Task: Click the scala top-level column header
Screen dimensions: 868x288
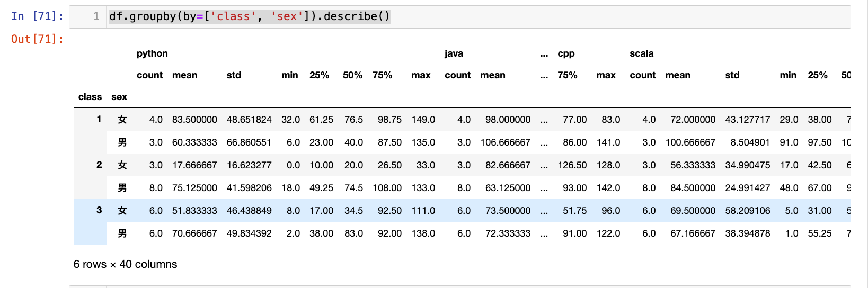Action: pyautogui.click(x=641, y=53)
